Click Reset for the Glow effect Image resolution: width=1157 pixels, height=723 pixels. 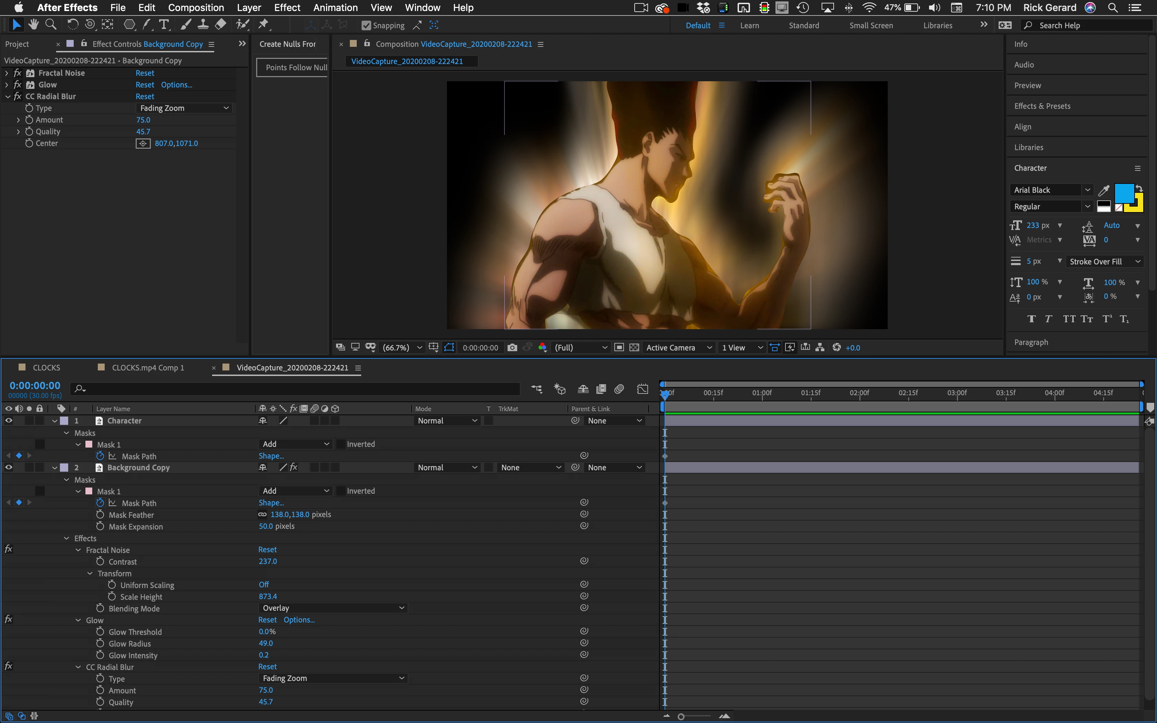144,85
